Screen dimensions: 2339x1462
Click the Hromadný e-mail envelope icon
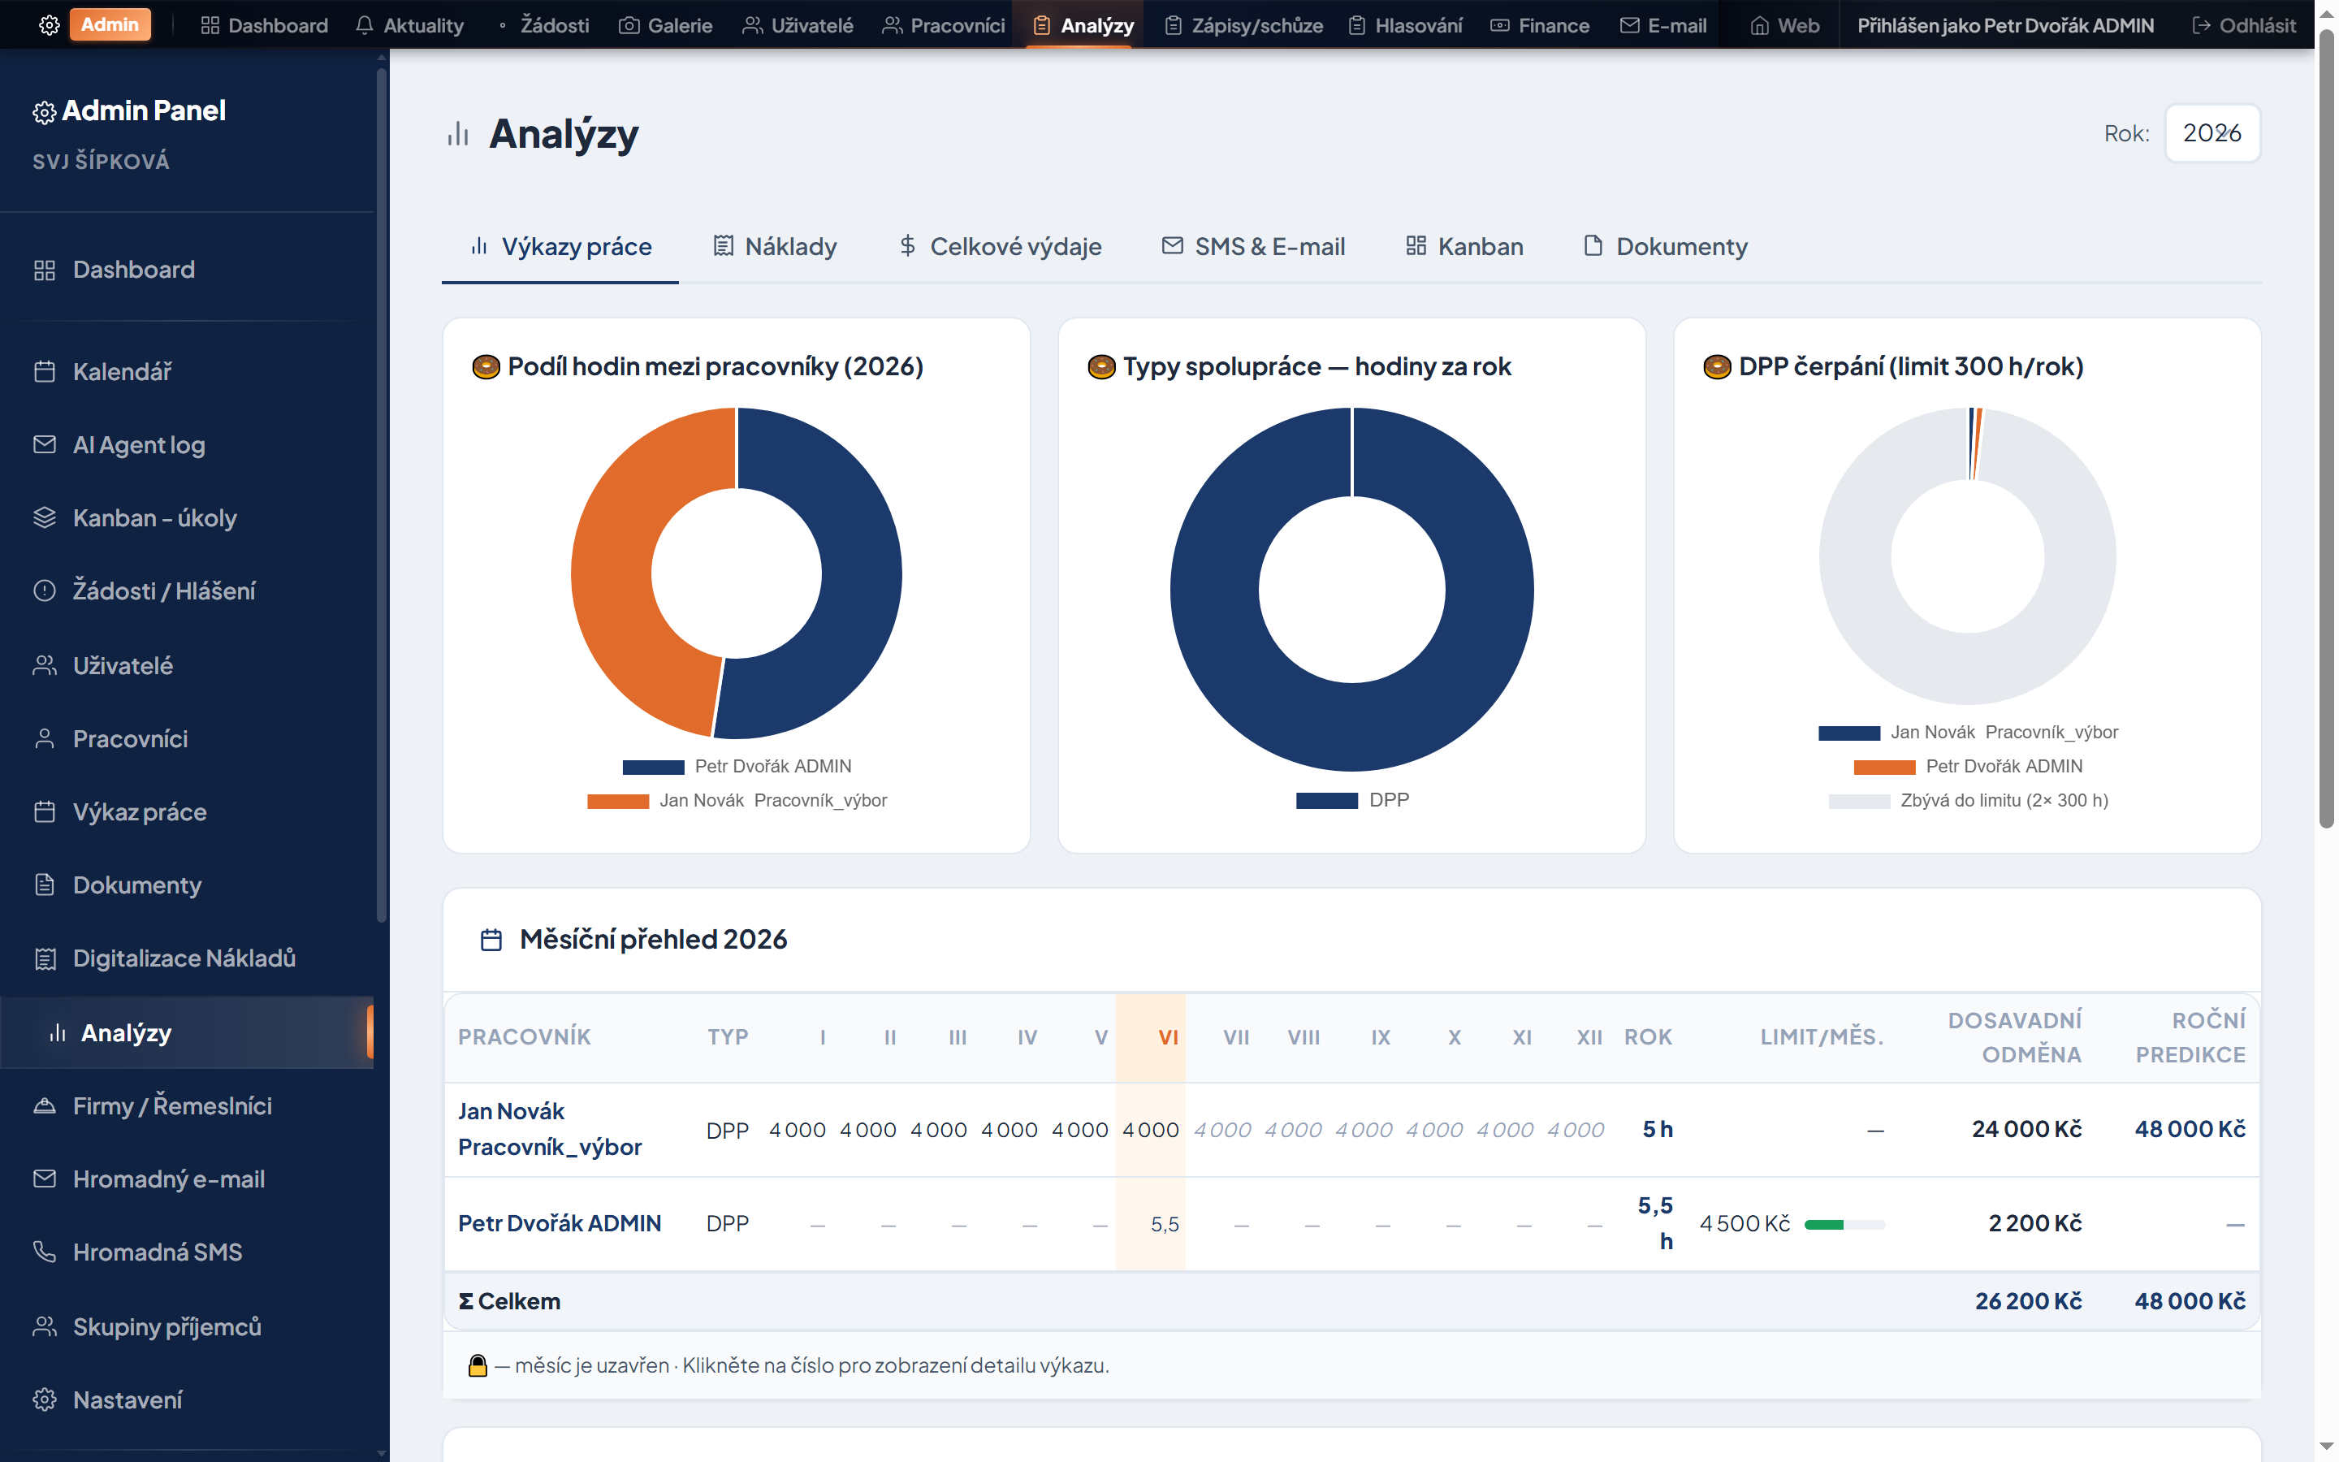45,1179
